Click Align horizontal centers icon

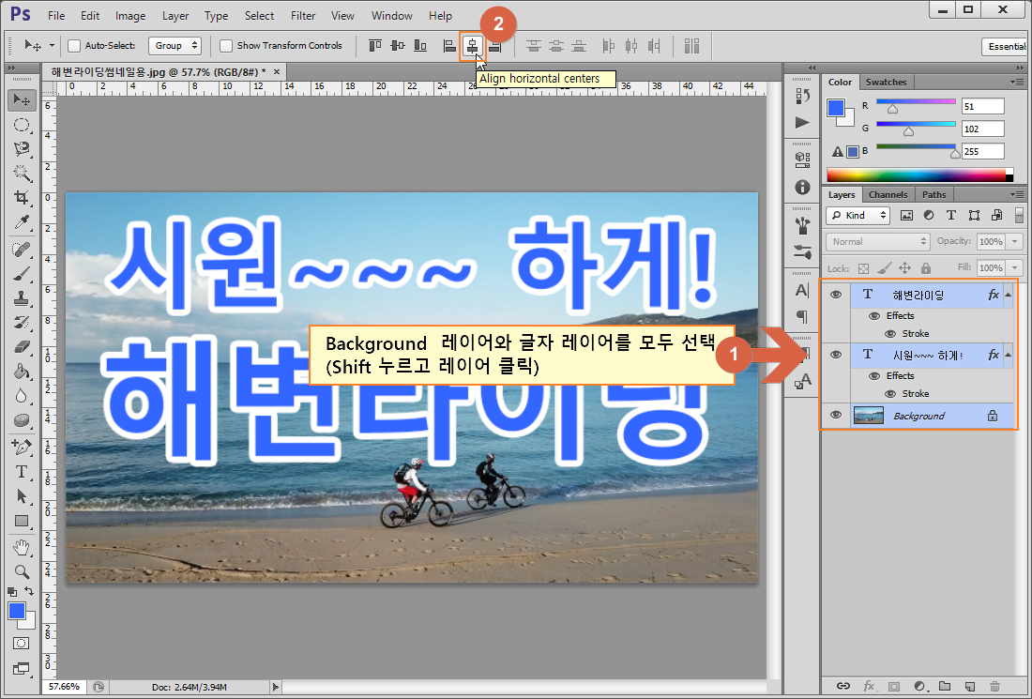(472, 45)
